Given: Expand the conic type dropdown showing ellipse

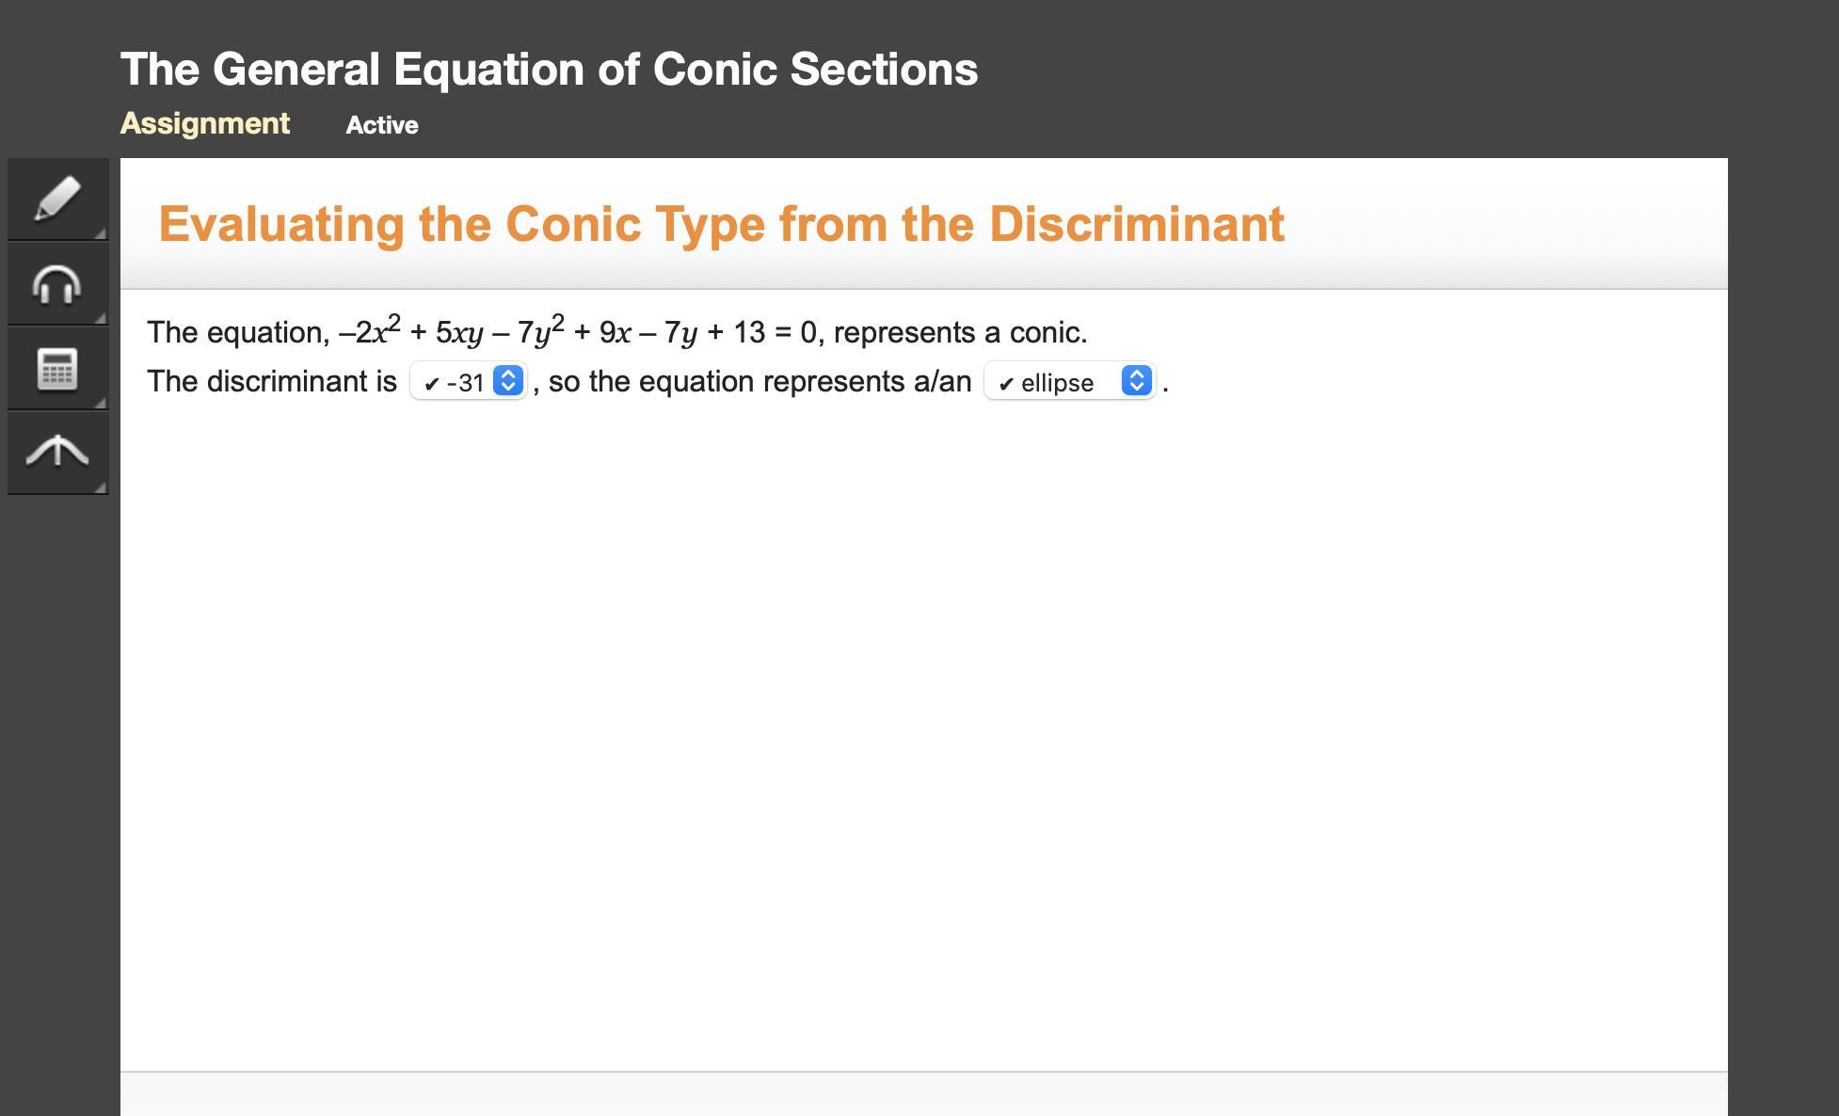Looking at the screenshot, I should coord(1058,382).
